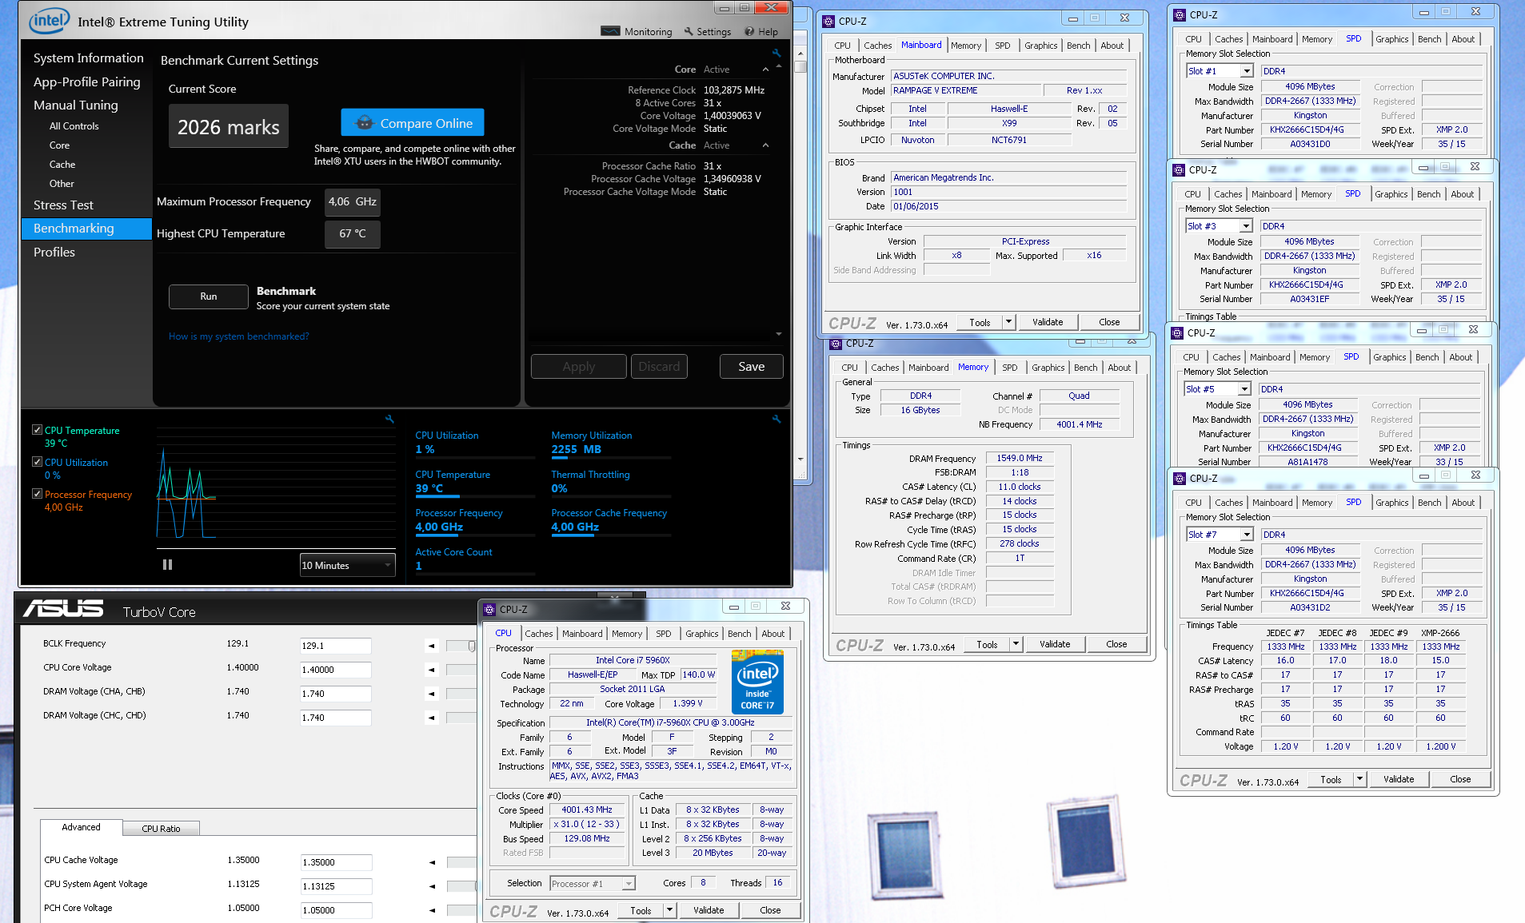Open Tools dropdown arrow in CPU-Z Memory window

coord(1016,644)
